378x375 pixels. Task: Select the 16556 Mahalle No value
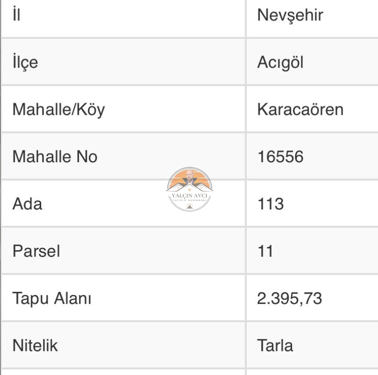click(280, 157)
